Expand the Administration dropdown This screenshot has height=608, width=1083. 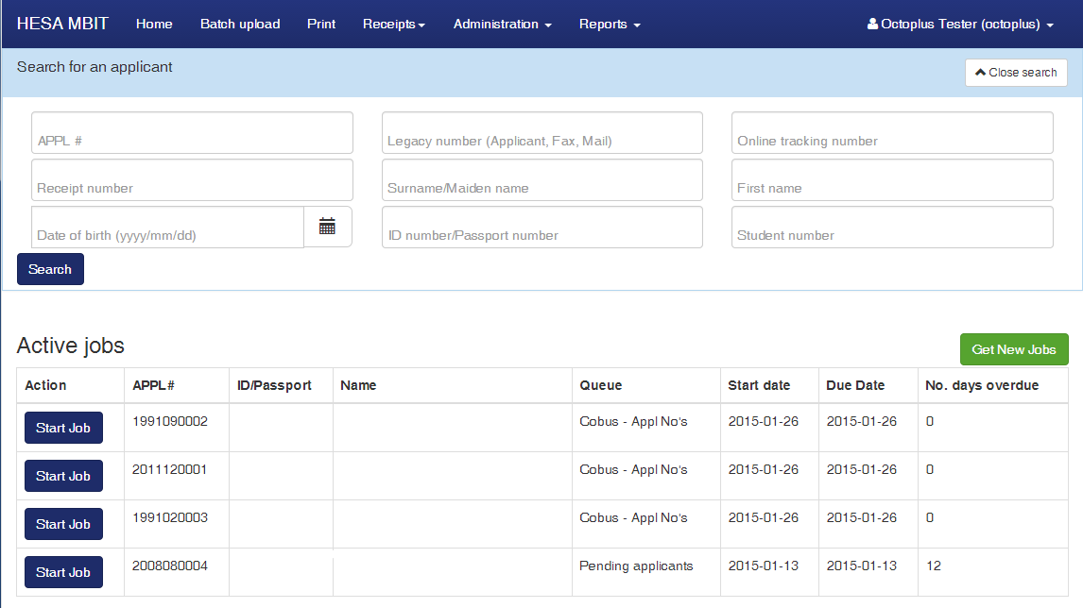click(x=502, y=24)
